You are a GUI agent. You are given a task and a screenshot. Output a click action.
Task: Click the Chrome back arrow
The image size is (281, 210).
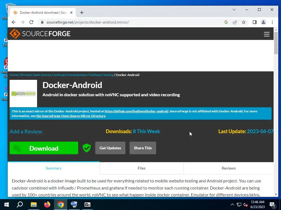click(x=14, y=22)
